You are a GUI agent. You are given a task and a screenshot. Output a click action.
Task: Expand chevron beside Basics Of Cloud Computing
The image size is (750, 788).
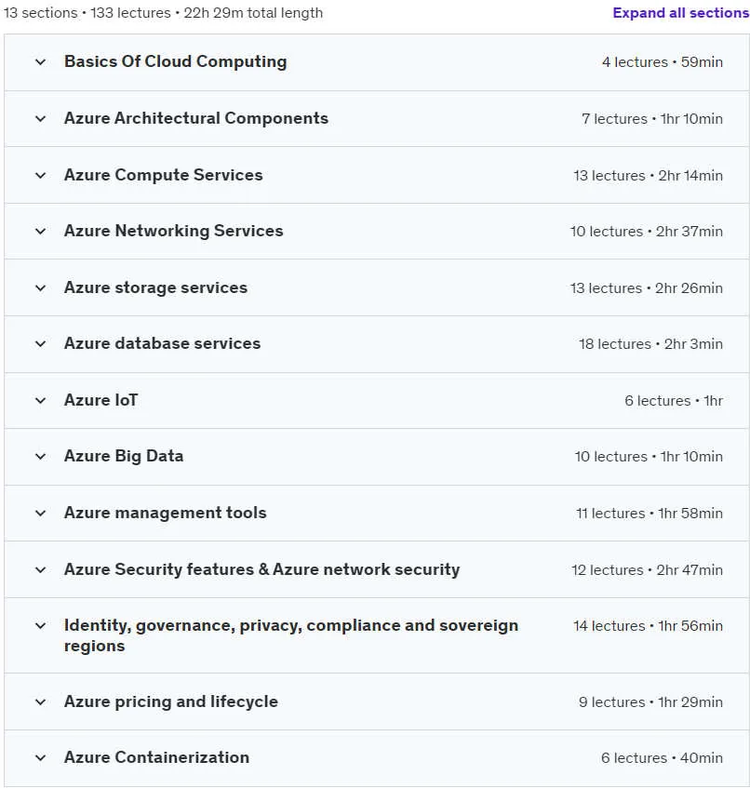(41, 62)
